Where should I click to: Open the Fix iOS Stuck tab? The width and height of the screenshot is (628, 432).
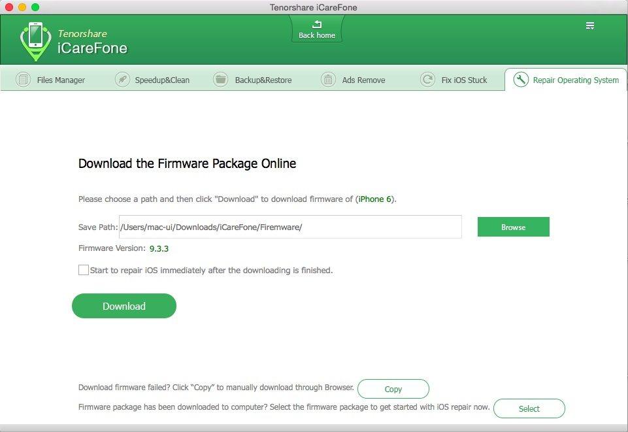click(454, 80)
